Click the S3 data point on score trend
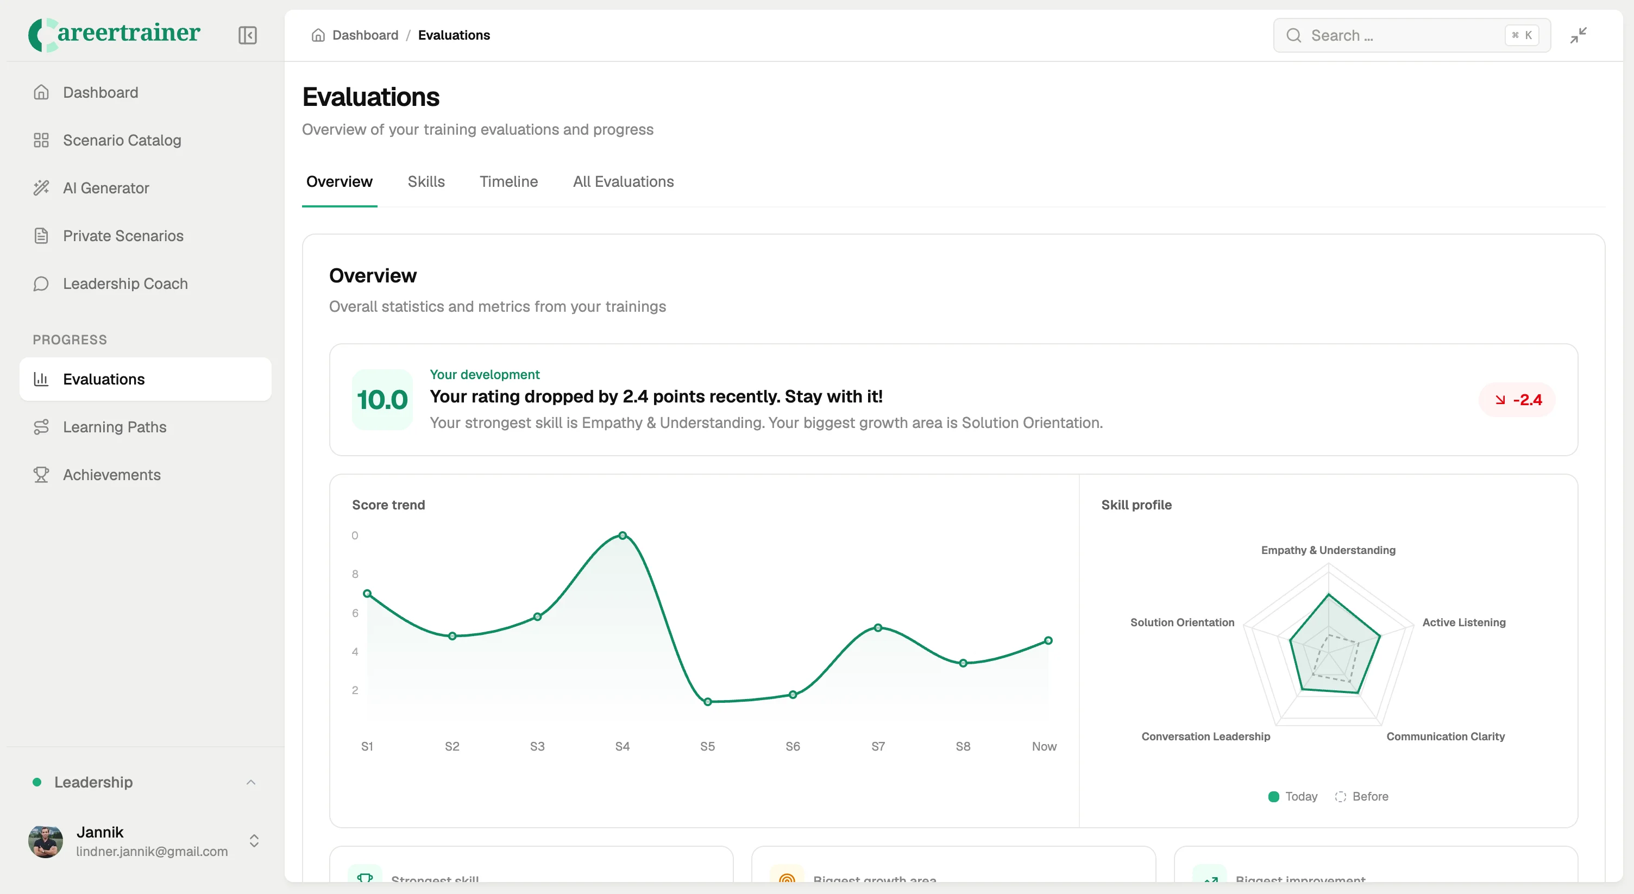Screen dimensions: 1634x894 point(537,617)
